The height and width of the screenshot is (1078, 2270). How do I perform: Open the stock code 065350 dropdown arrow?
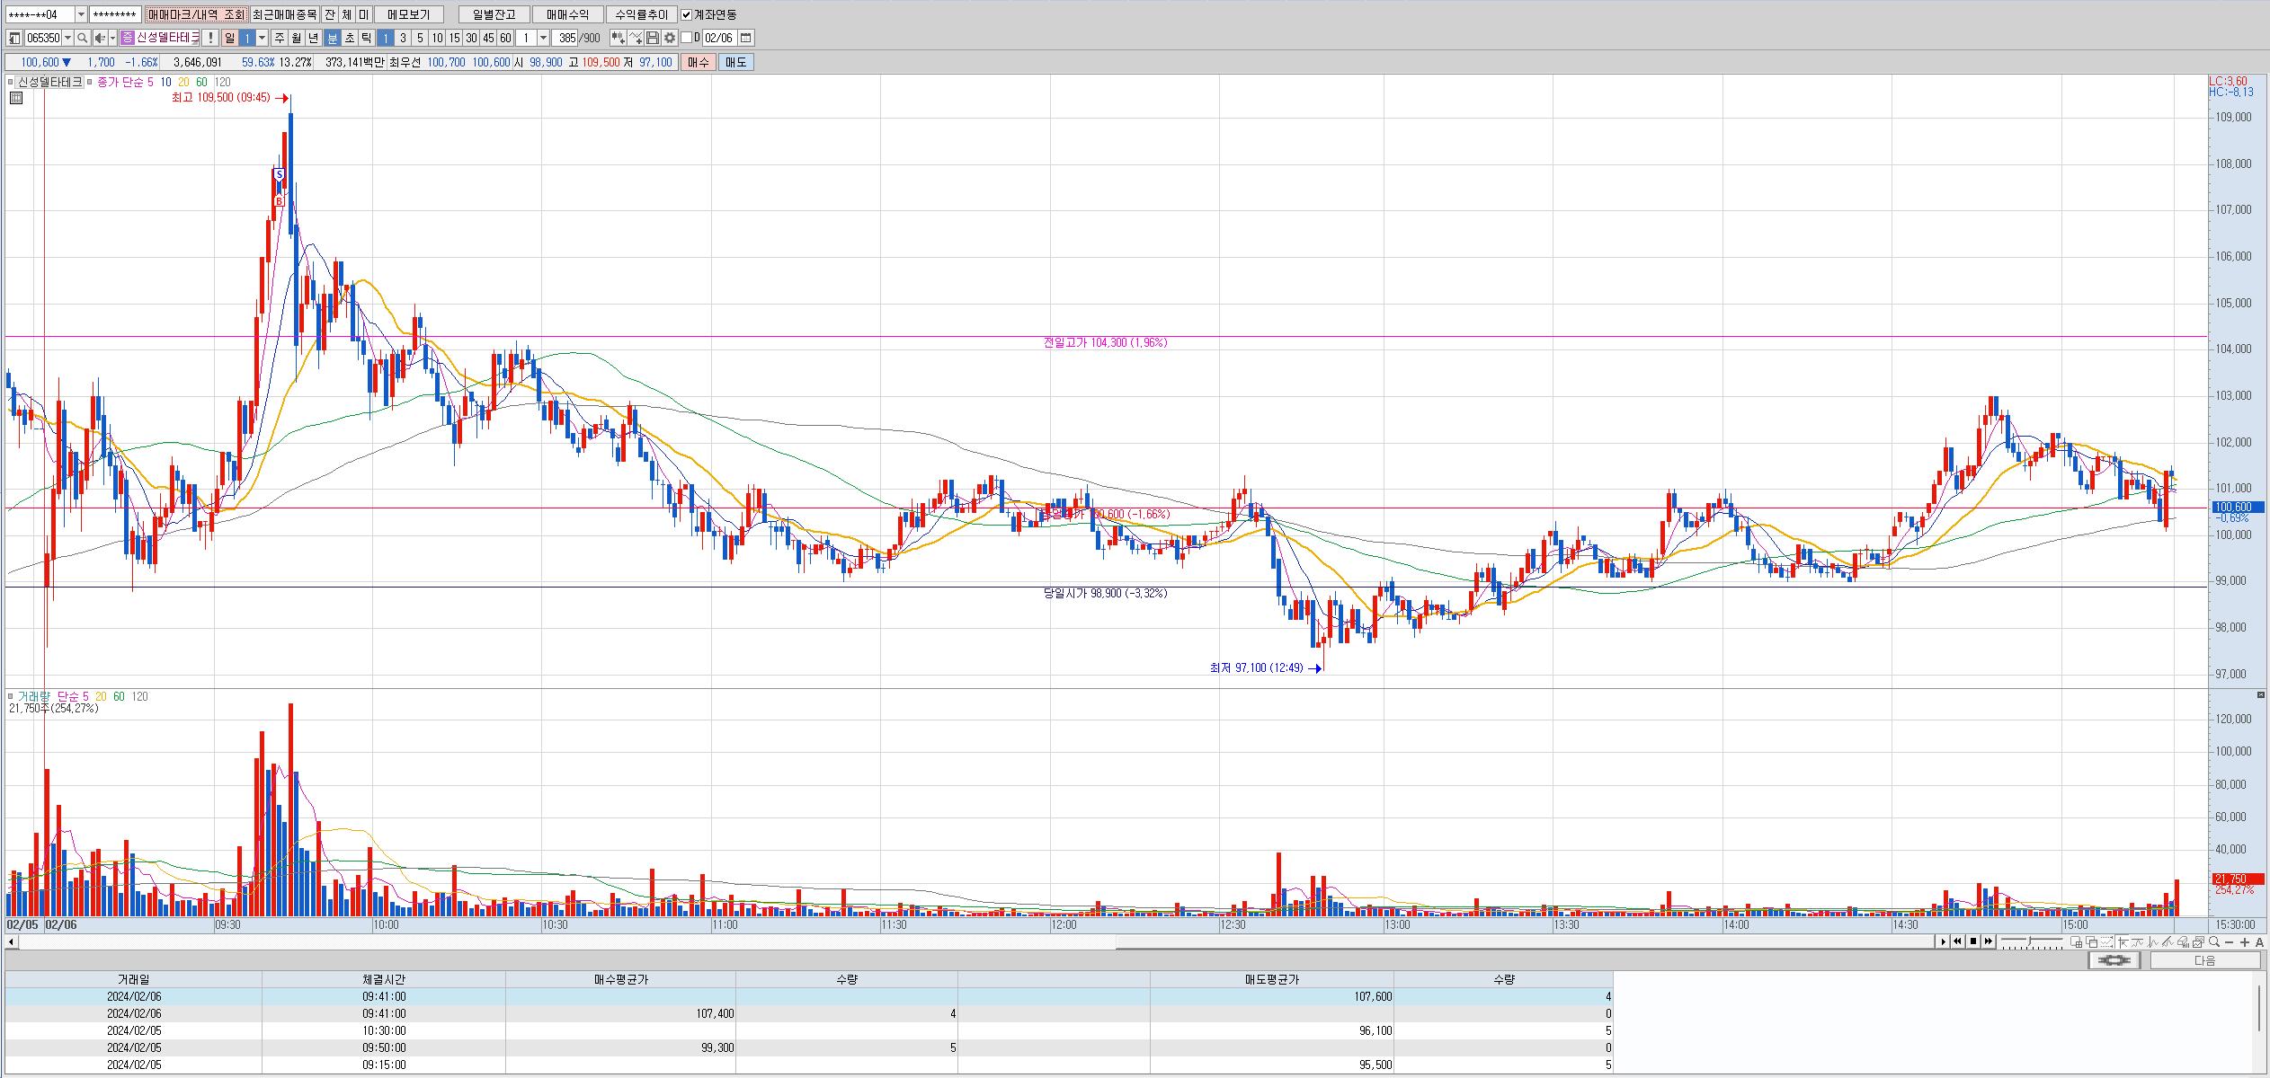click(x=68, y=38)
